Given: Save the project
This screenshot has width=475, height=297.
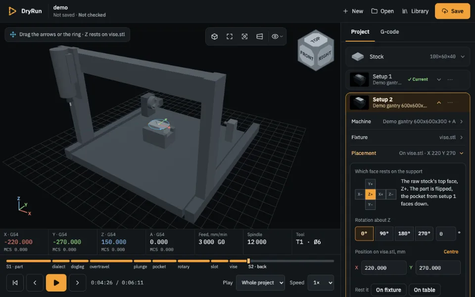Looking at the screenshot, I should (x=452, y=11).
